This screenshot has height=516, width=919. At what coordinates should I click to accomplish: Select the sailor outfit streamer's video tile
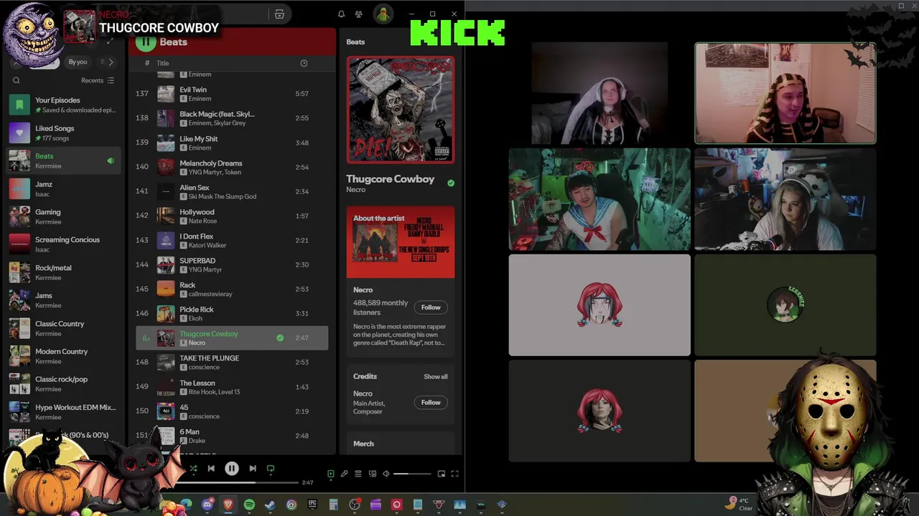(x=600, y=199)
